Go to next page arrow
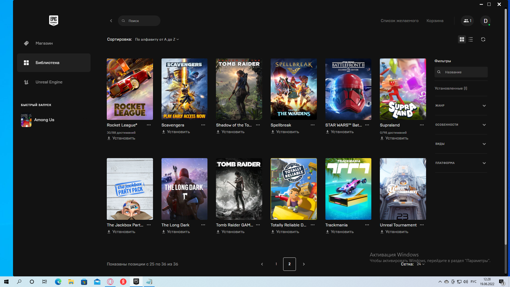The width and height of the screenshot is (510, 287). click(304, 264)
